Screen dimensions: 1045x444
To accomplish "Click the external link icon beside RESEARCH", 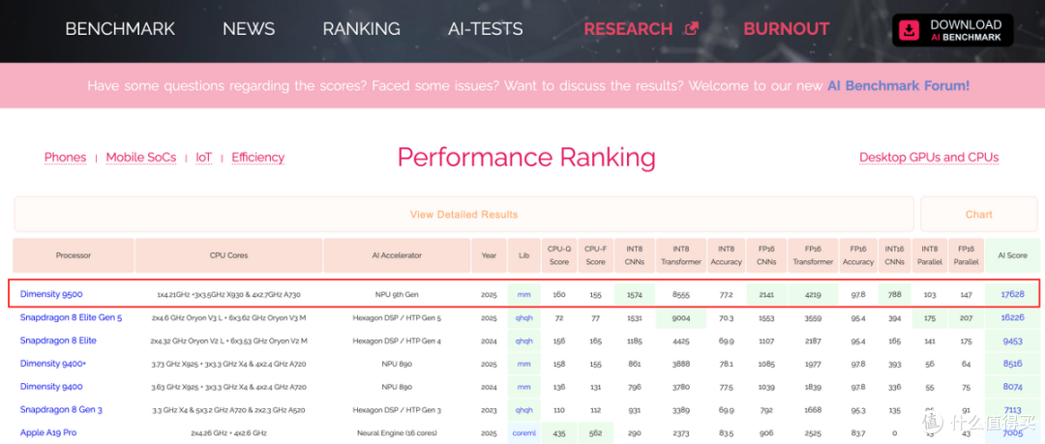I will coord(693,29).
